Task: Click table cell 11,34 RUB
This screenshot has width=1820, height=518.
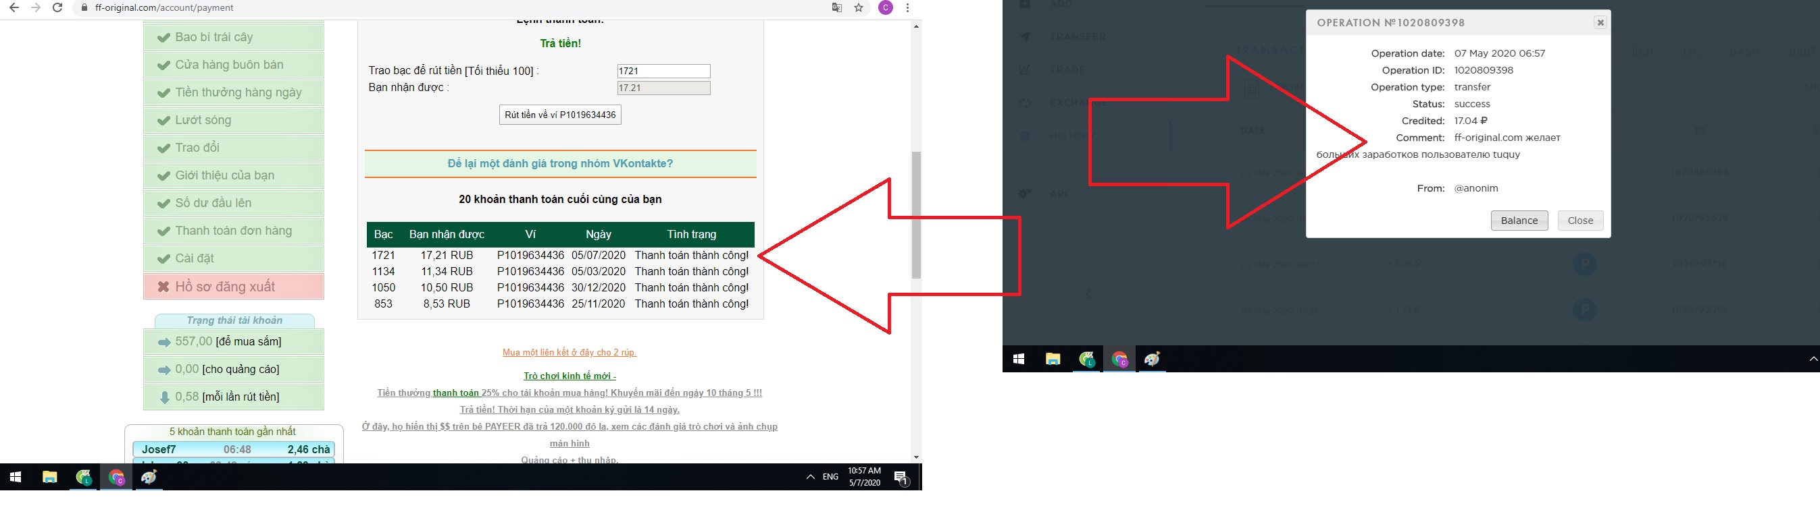Action: coord(447,272)
